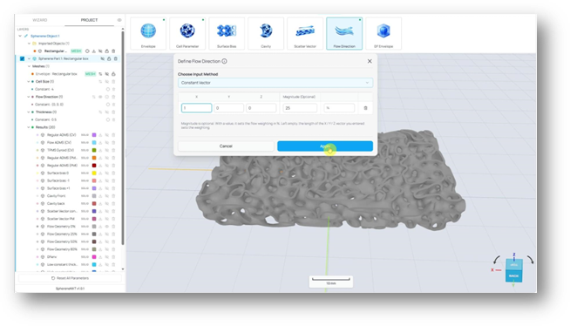Click the info icon beside Define Flow Direction
Image resolution: width=570 pixels, height=326 pixels.
(x=224, y=61)
